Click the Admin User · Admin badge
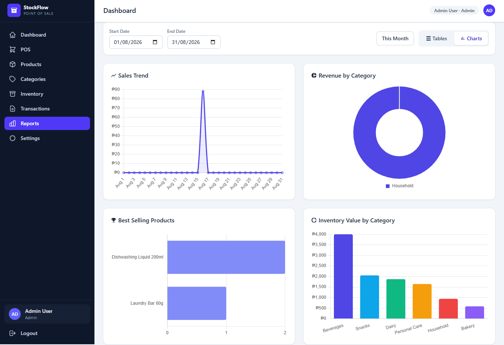Viewport: 504px width, 345px height. click(x=454, y=10)
